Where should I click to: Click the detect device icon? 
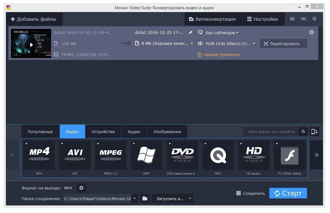(314, 132)
